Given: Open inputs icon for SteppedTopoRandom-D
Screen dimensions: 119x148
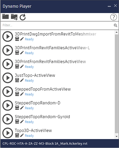Looking at the screenshot, I should [17, 108].
